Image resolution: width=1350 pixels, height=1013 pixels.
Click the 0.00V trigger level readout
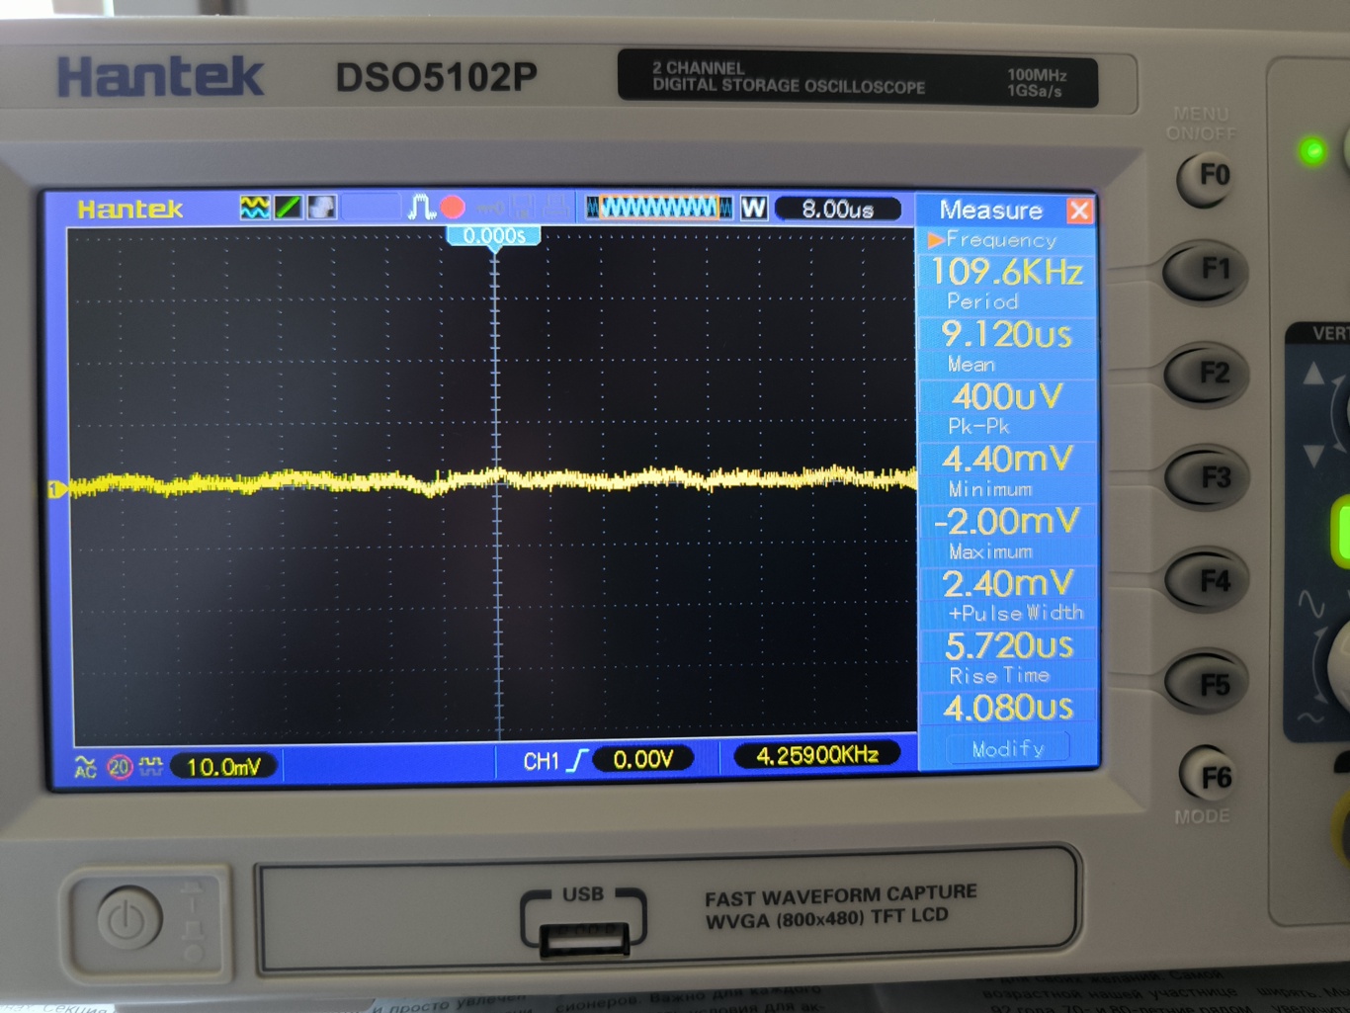[x=643, y=759]
